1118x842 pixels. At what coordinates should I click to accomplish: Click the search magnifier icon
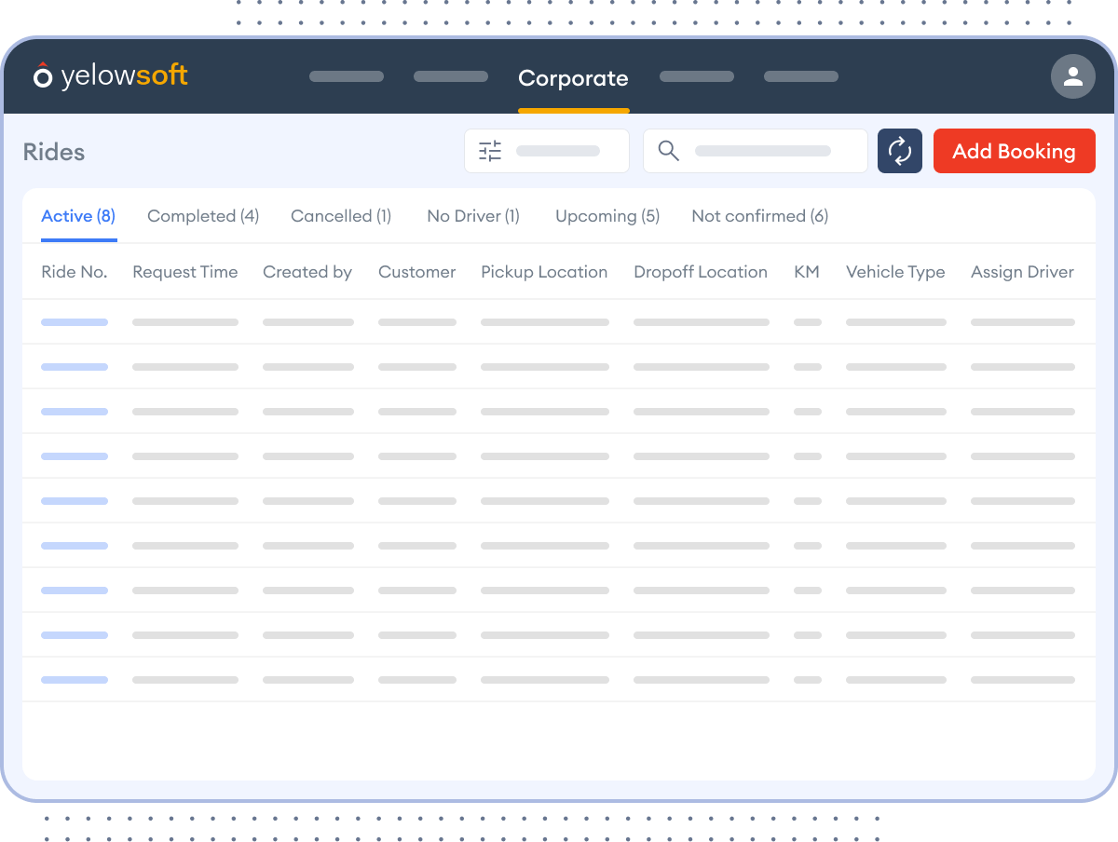[x=668, y=150]
